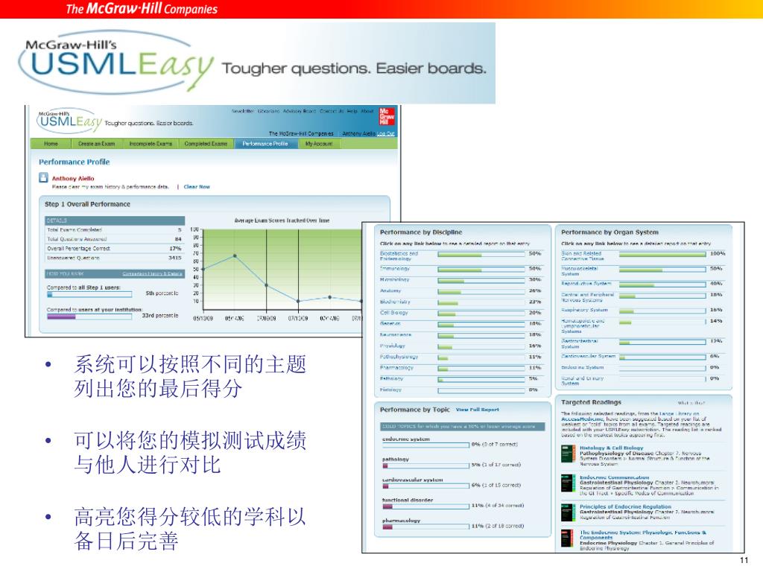Open the Endocrine Communication reading
The image size is (763, 572).
coord(614,477)
